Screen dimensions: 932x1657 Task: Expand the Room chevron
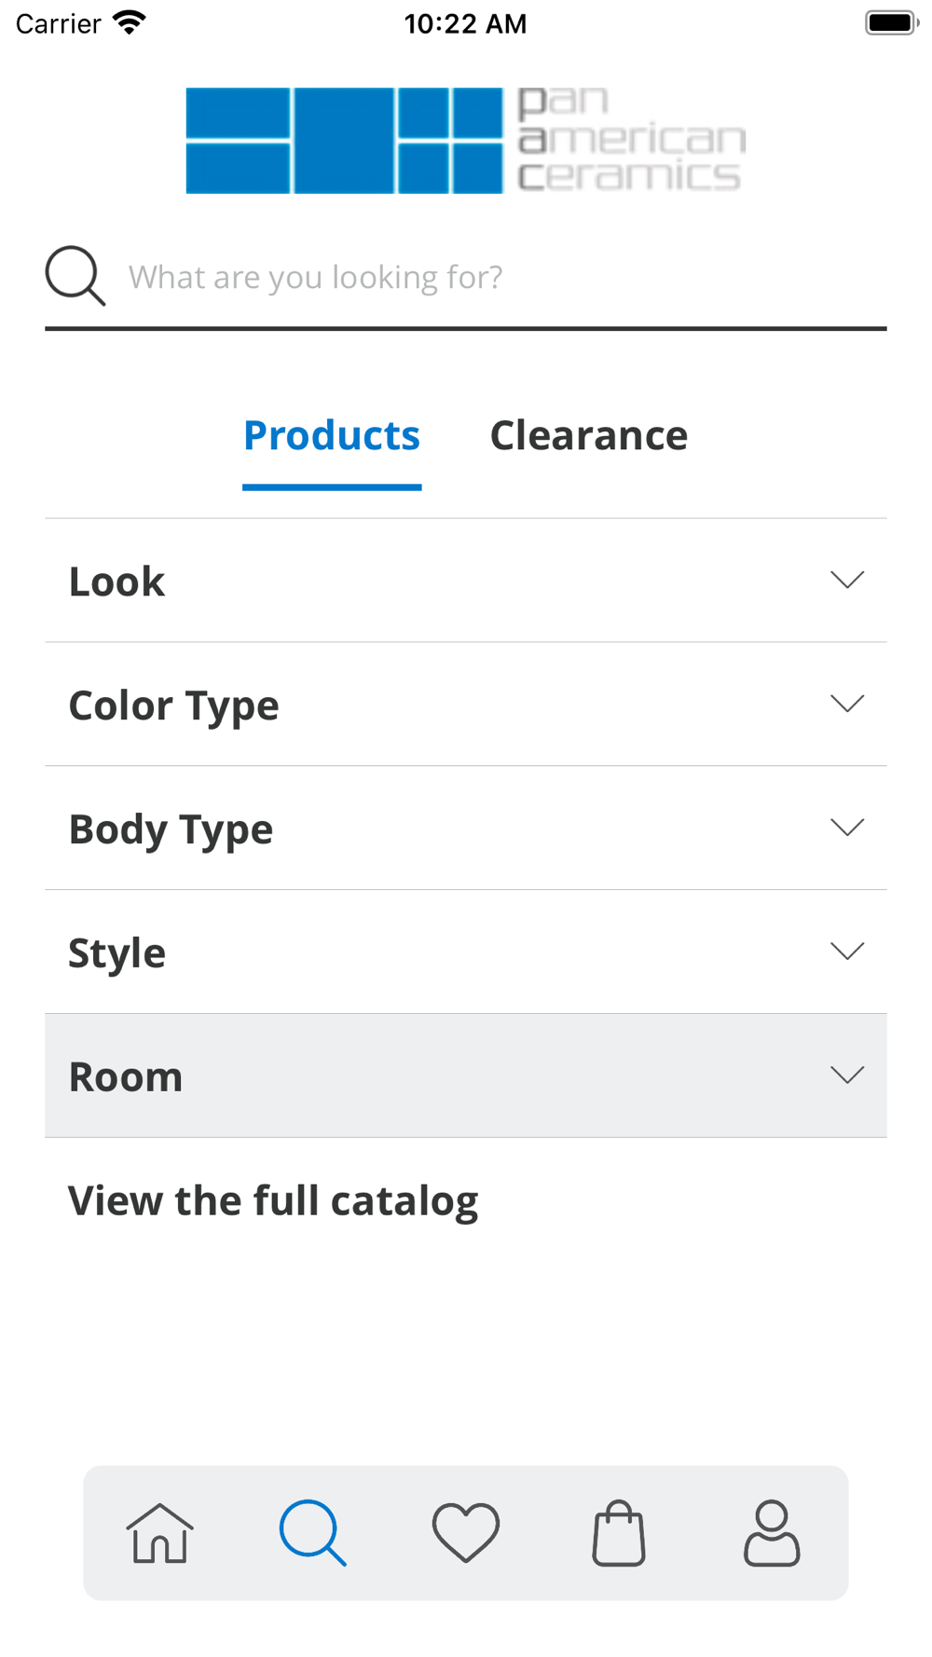pyautogui.click(x=847, y=1075)
